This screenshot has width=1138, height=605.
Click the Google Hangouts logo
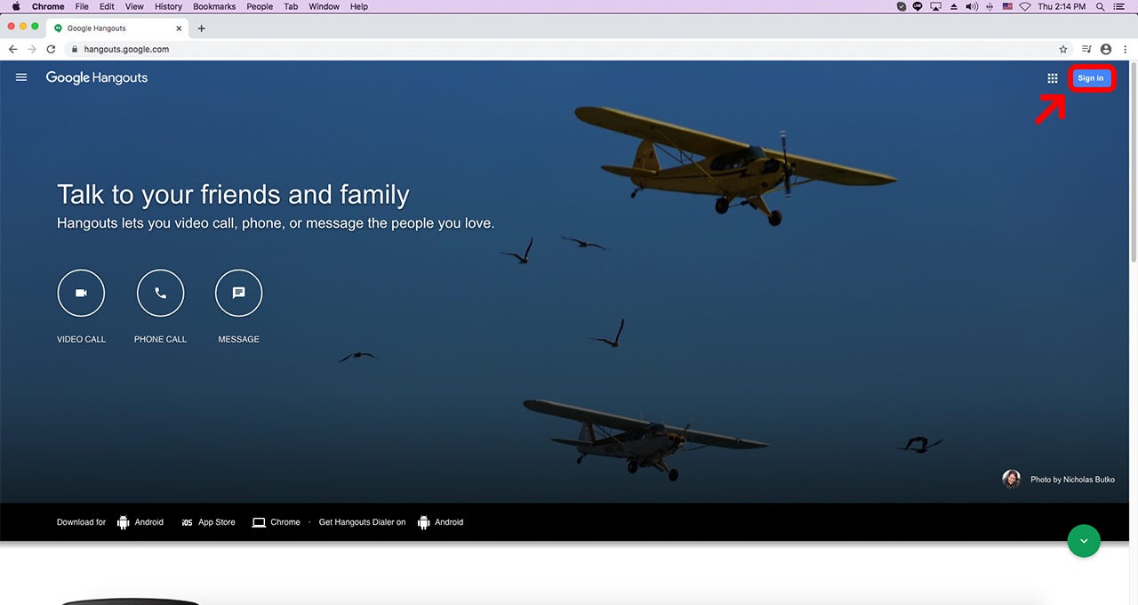click(x=97, y=77)
